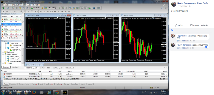The width and height of the screenshot is (214, 95).
Task: Select the candlestick chart type icon
Action: click(x=63, y=8)
